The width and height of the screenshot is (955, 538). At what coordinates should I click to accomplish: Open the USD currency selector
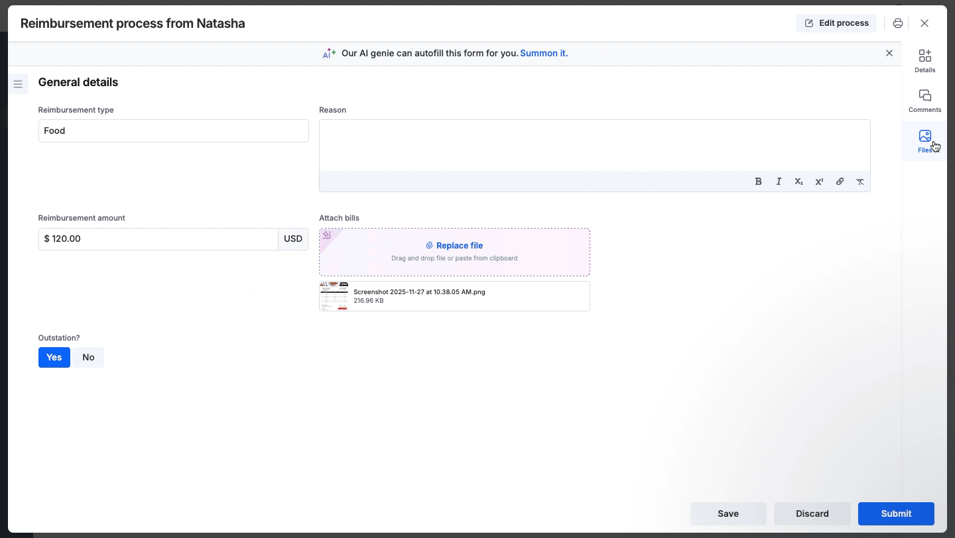pos(293,239)
